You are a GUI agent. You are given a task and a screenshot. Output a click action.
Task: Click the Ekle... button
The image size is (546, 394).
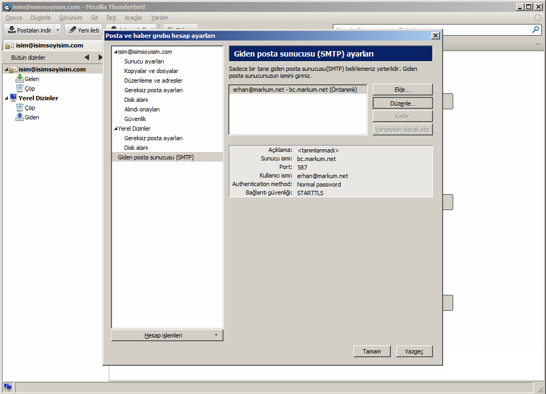pyautogui.click(x=402, y=90)
